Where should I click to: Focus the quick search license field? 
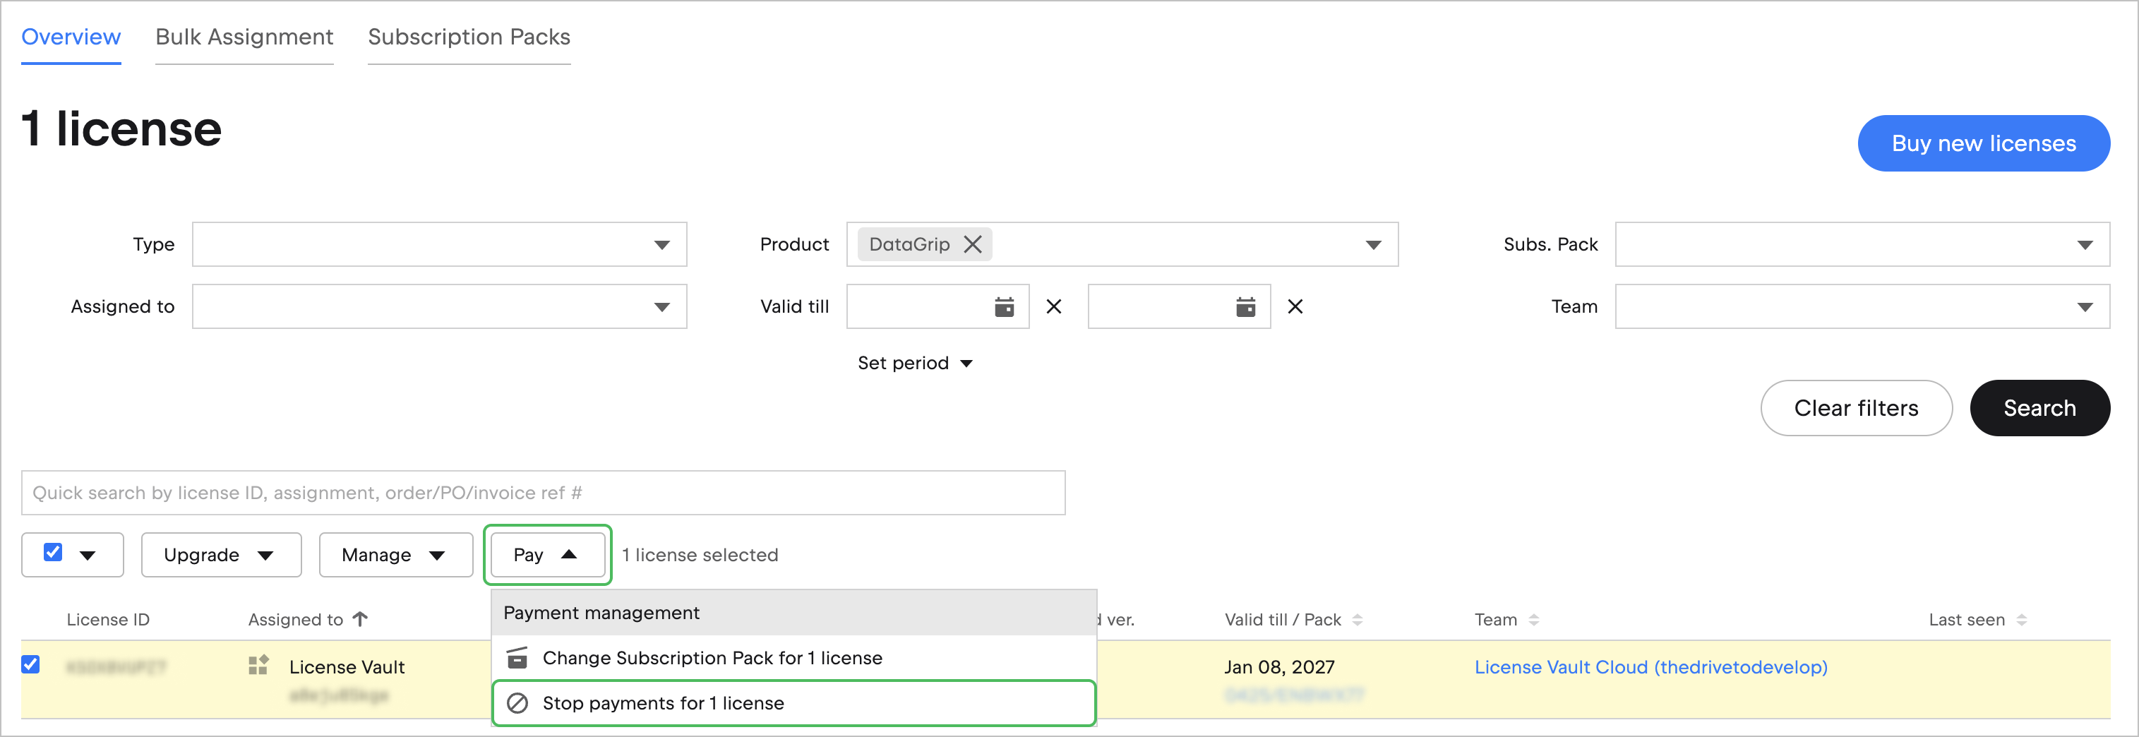(x=542, y=493)
